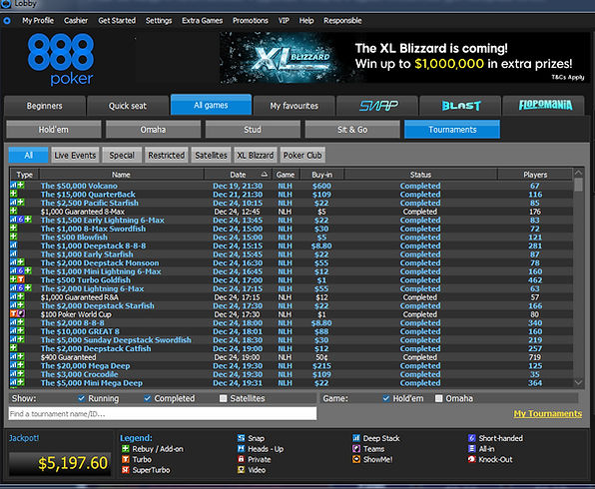595x489 pixels.
Task: Click the $5,197.60 jackpot amount
Action: tap(73, 463)
